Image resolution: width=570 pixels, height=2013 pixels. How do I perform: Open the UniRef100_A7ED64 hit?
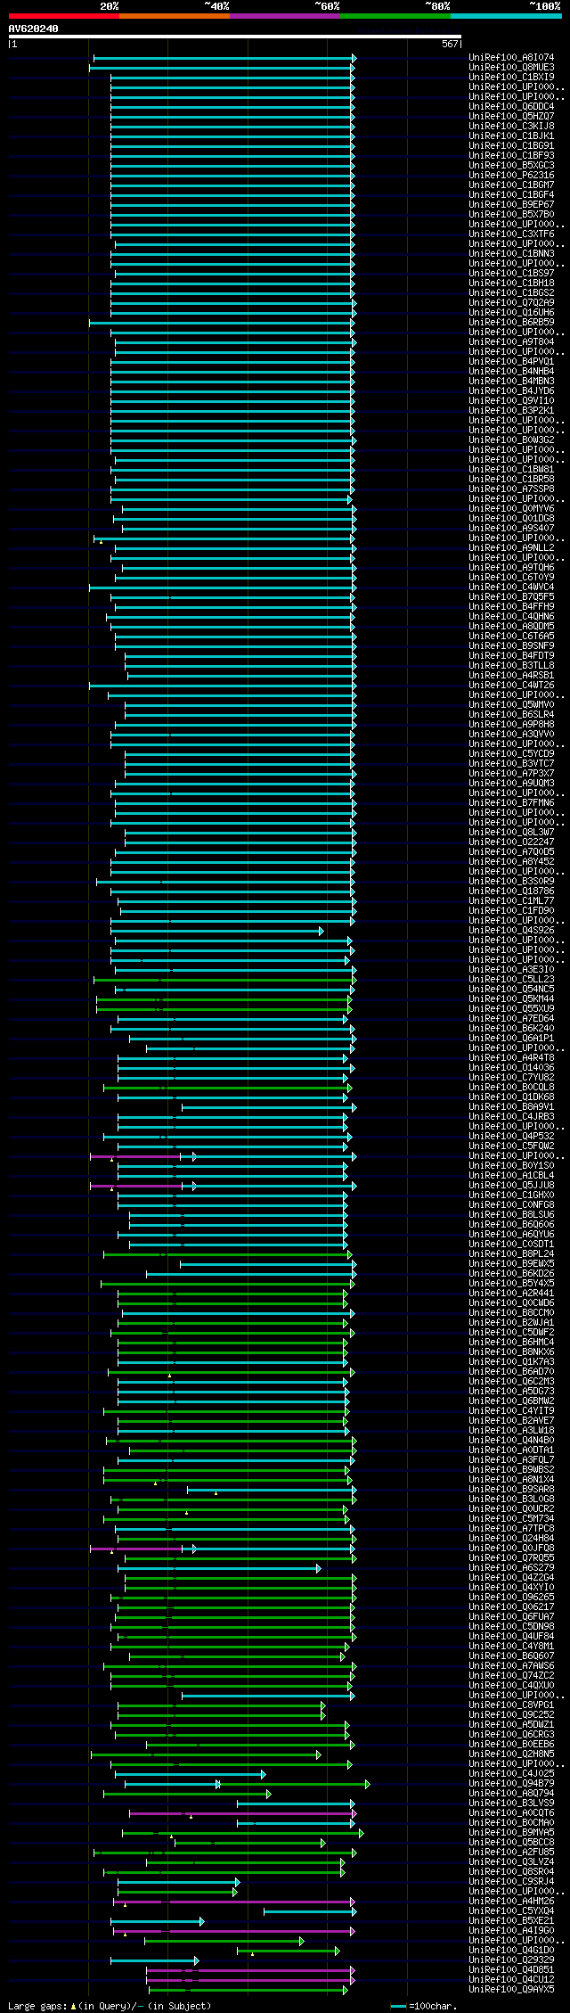(511, 1018)
